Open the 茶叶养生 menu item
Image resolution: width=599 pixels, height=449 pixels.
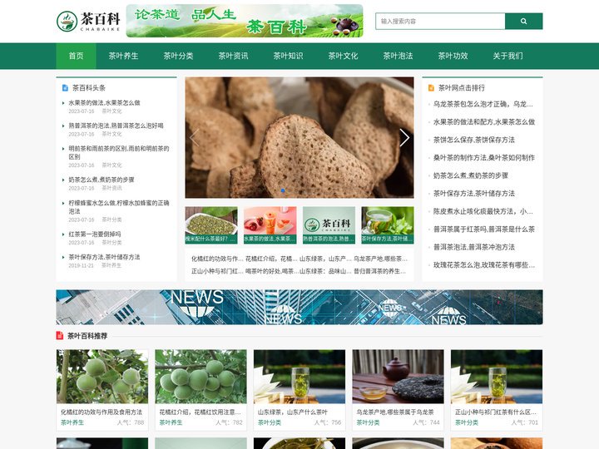123,56
